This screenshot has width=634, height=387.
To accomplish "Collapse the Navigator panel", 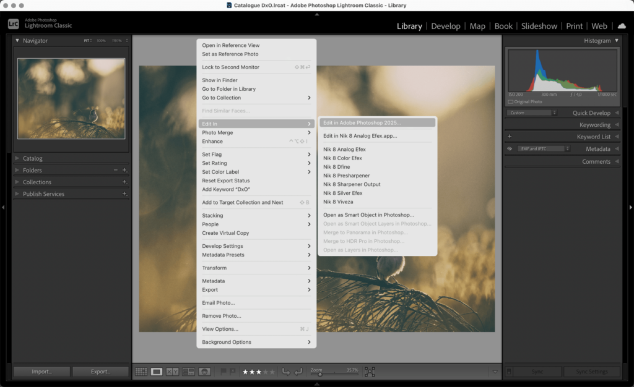I will coord(17,41).
